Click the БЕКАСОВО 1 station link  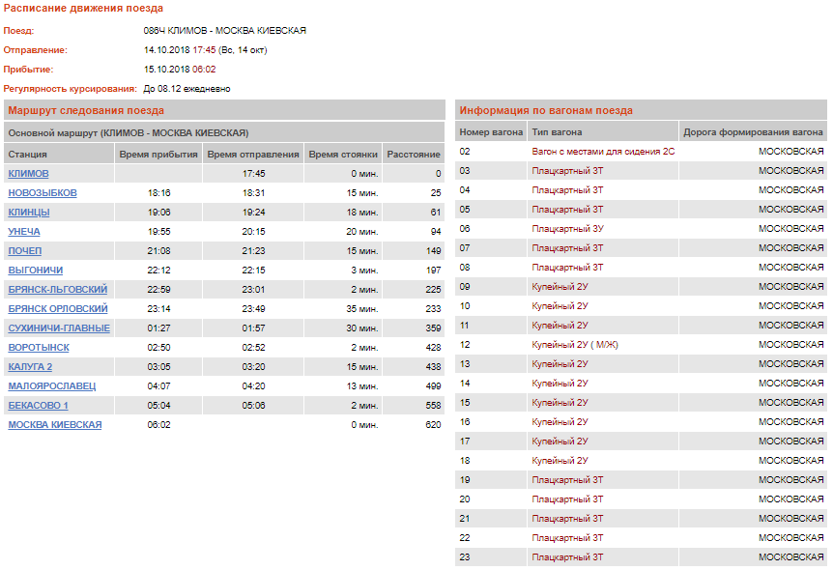click(x=38, y=406)
